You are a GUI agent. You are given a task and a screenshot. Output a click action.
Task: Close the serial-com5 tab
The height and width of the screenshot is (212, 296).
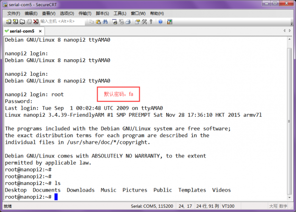(40, 31)
